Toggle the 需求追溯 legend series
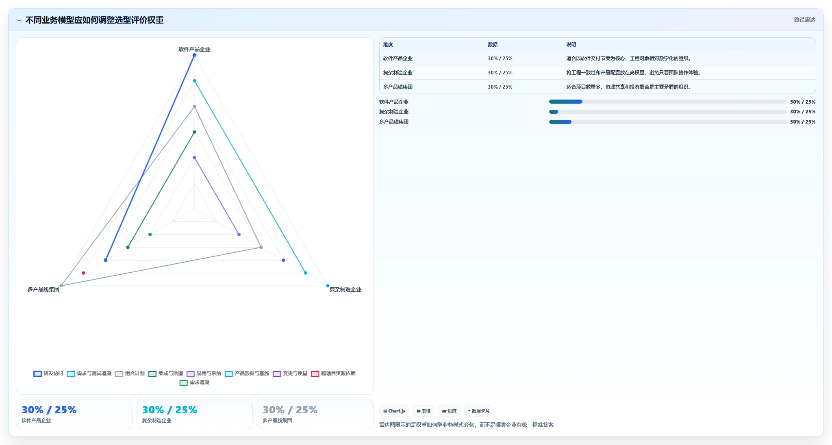The width and height of the screenshot is (832, 445). pos(194,382)
